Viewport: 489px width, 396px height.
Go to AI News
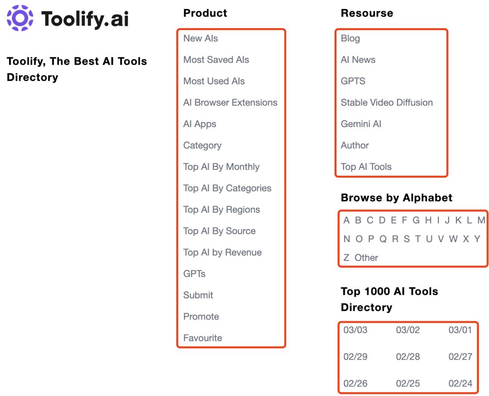[358, 60]
